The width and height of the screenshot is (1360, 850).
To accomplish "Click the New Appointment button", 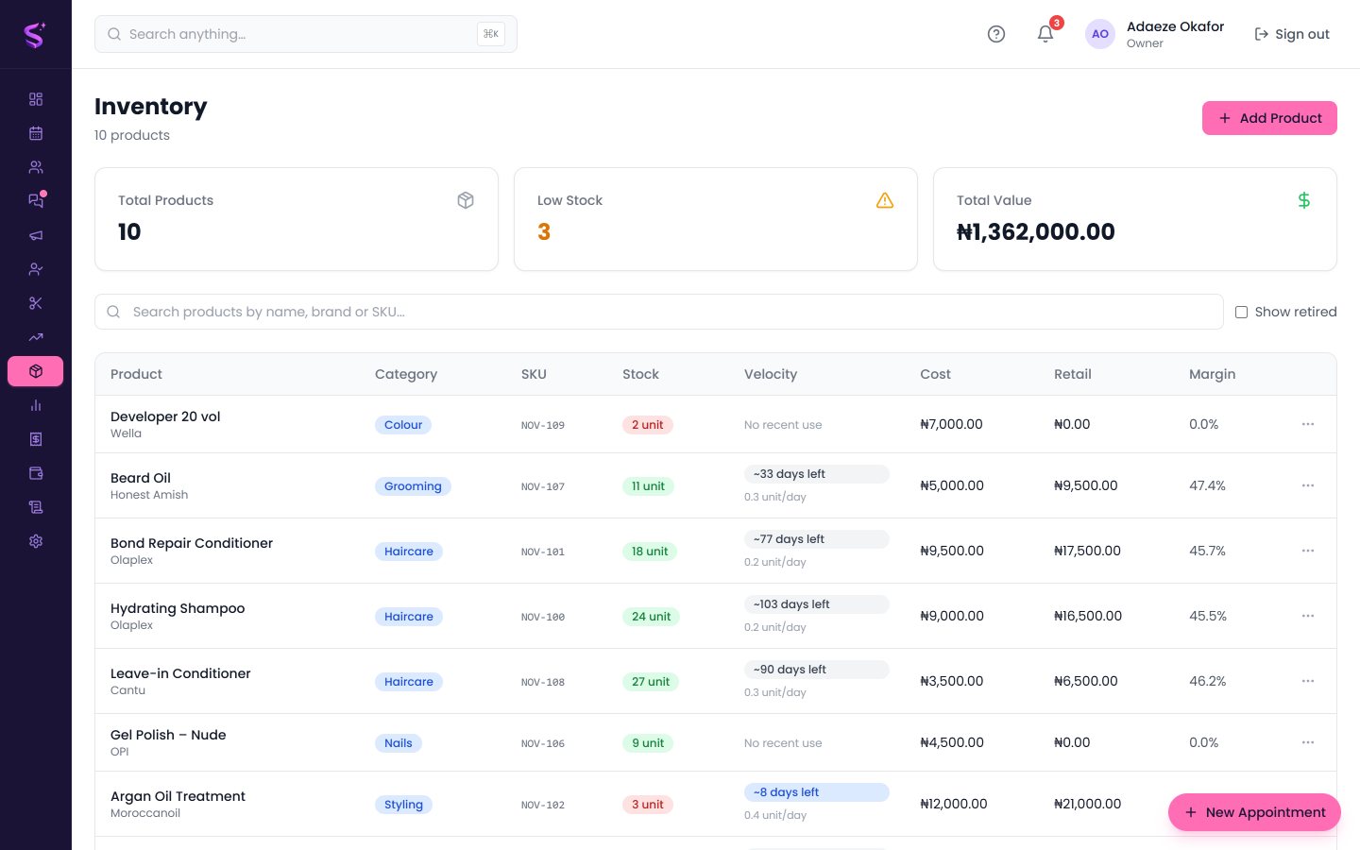I will 1254,812.
